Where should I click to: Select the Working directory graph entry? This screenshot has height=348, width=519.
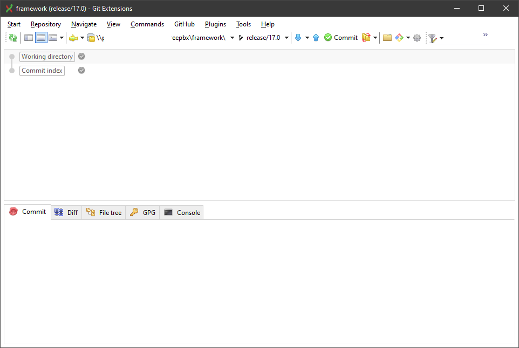click(x=47, y=57)
